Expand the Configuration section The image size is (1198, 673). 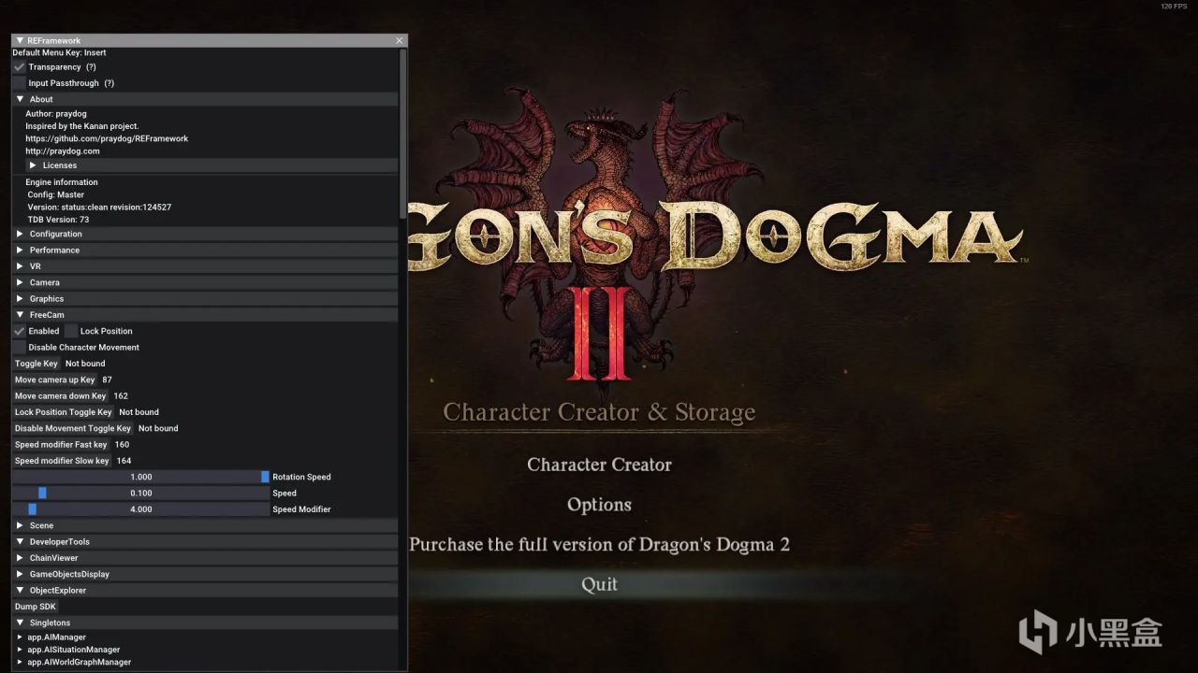pos(205,234)
